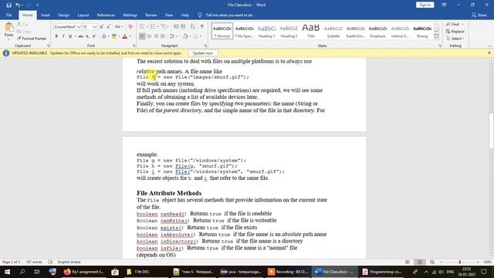Center align text
Image resolution: width=494 pixels, height=278 pixels.
click(x=149, y=36)
